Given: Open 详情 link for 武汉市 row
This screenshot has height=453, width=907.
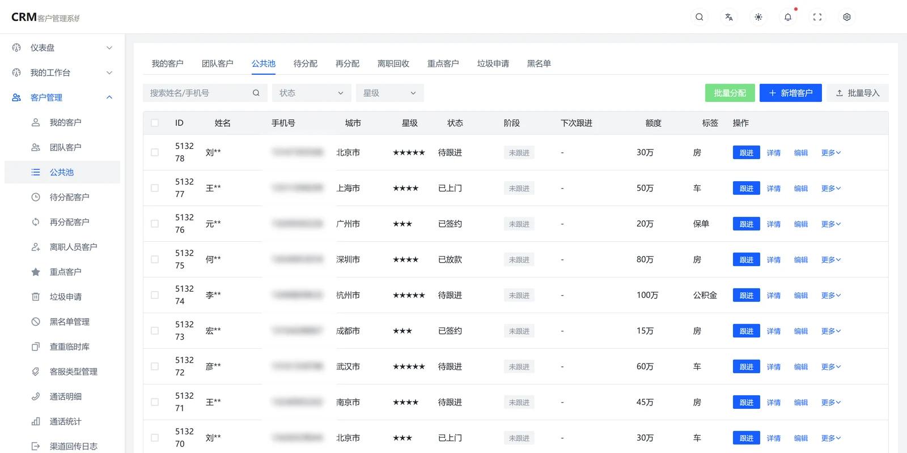Looking at the screenshot, I should pos(774,366).
